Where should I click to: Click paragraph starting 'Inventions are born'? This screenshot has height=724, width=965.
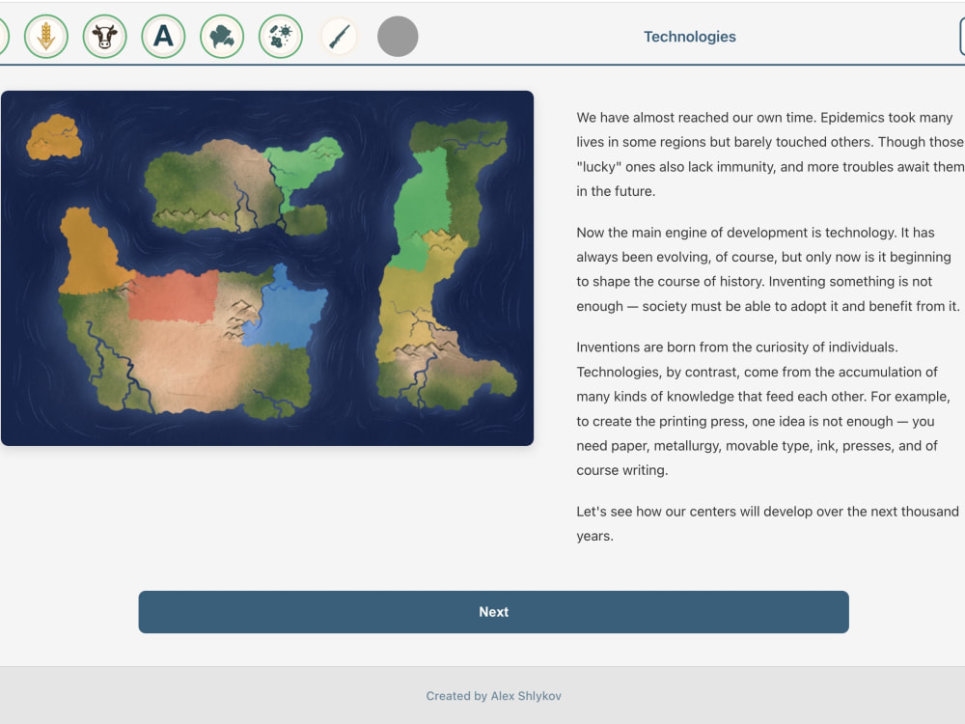[763, 408]
